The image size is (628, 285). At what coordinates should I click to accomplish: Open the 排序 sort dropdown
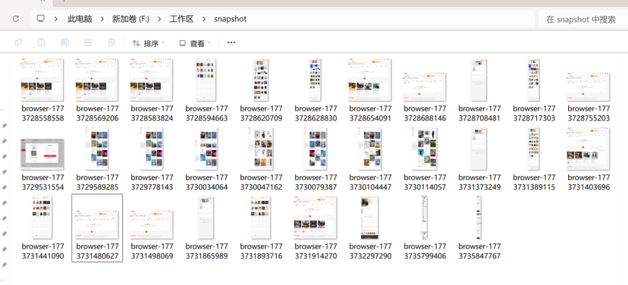coord(149,43)
